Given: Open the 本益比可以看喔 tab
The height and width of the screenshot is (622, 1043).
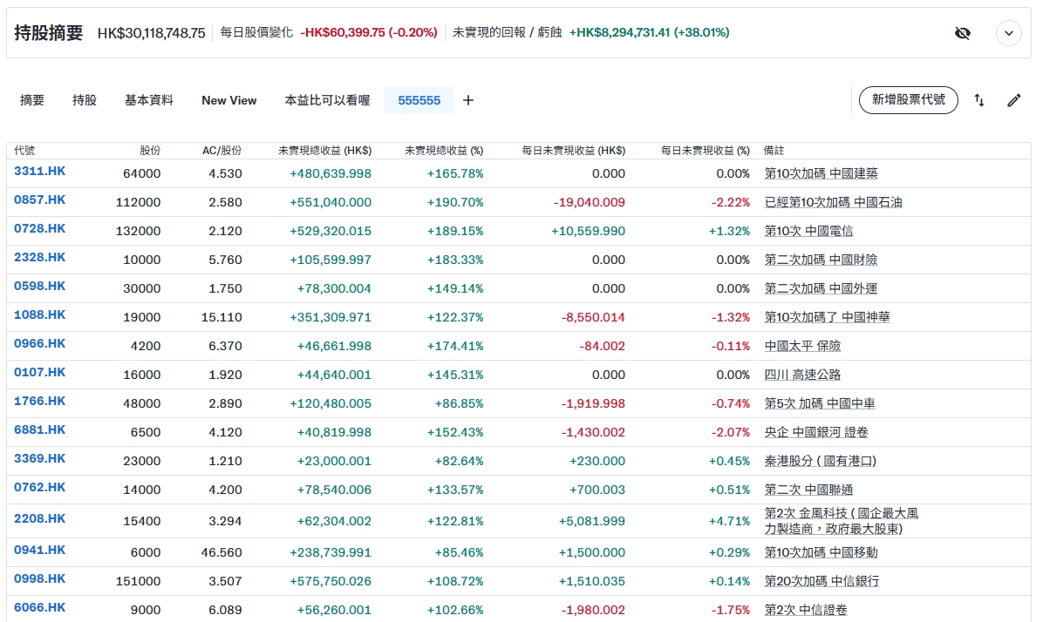Looking at the screenshot, I should point(327,100).
